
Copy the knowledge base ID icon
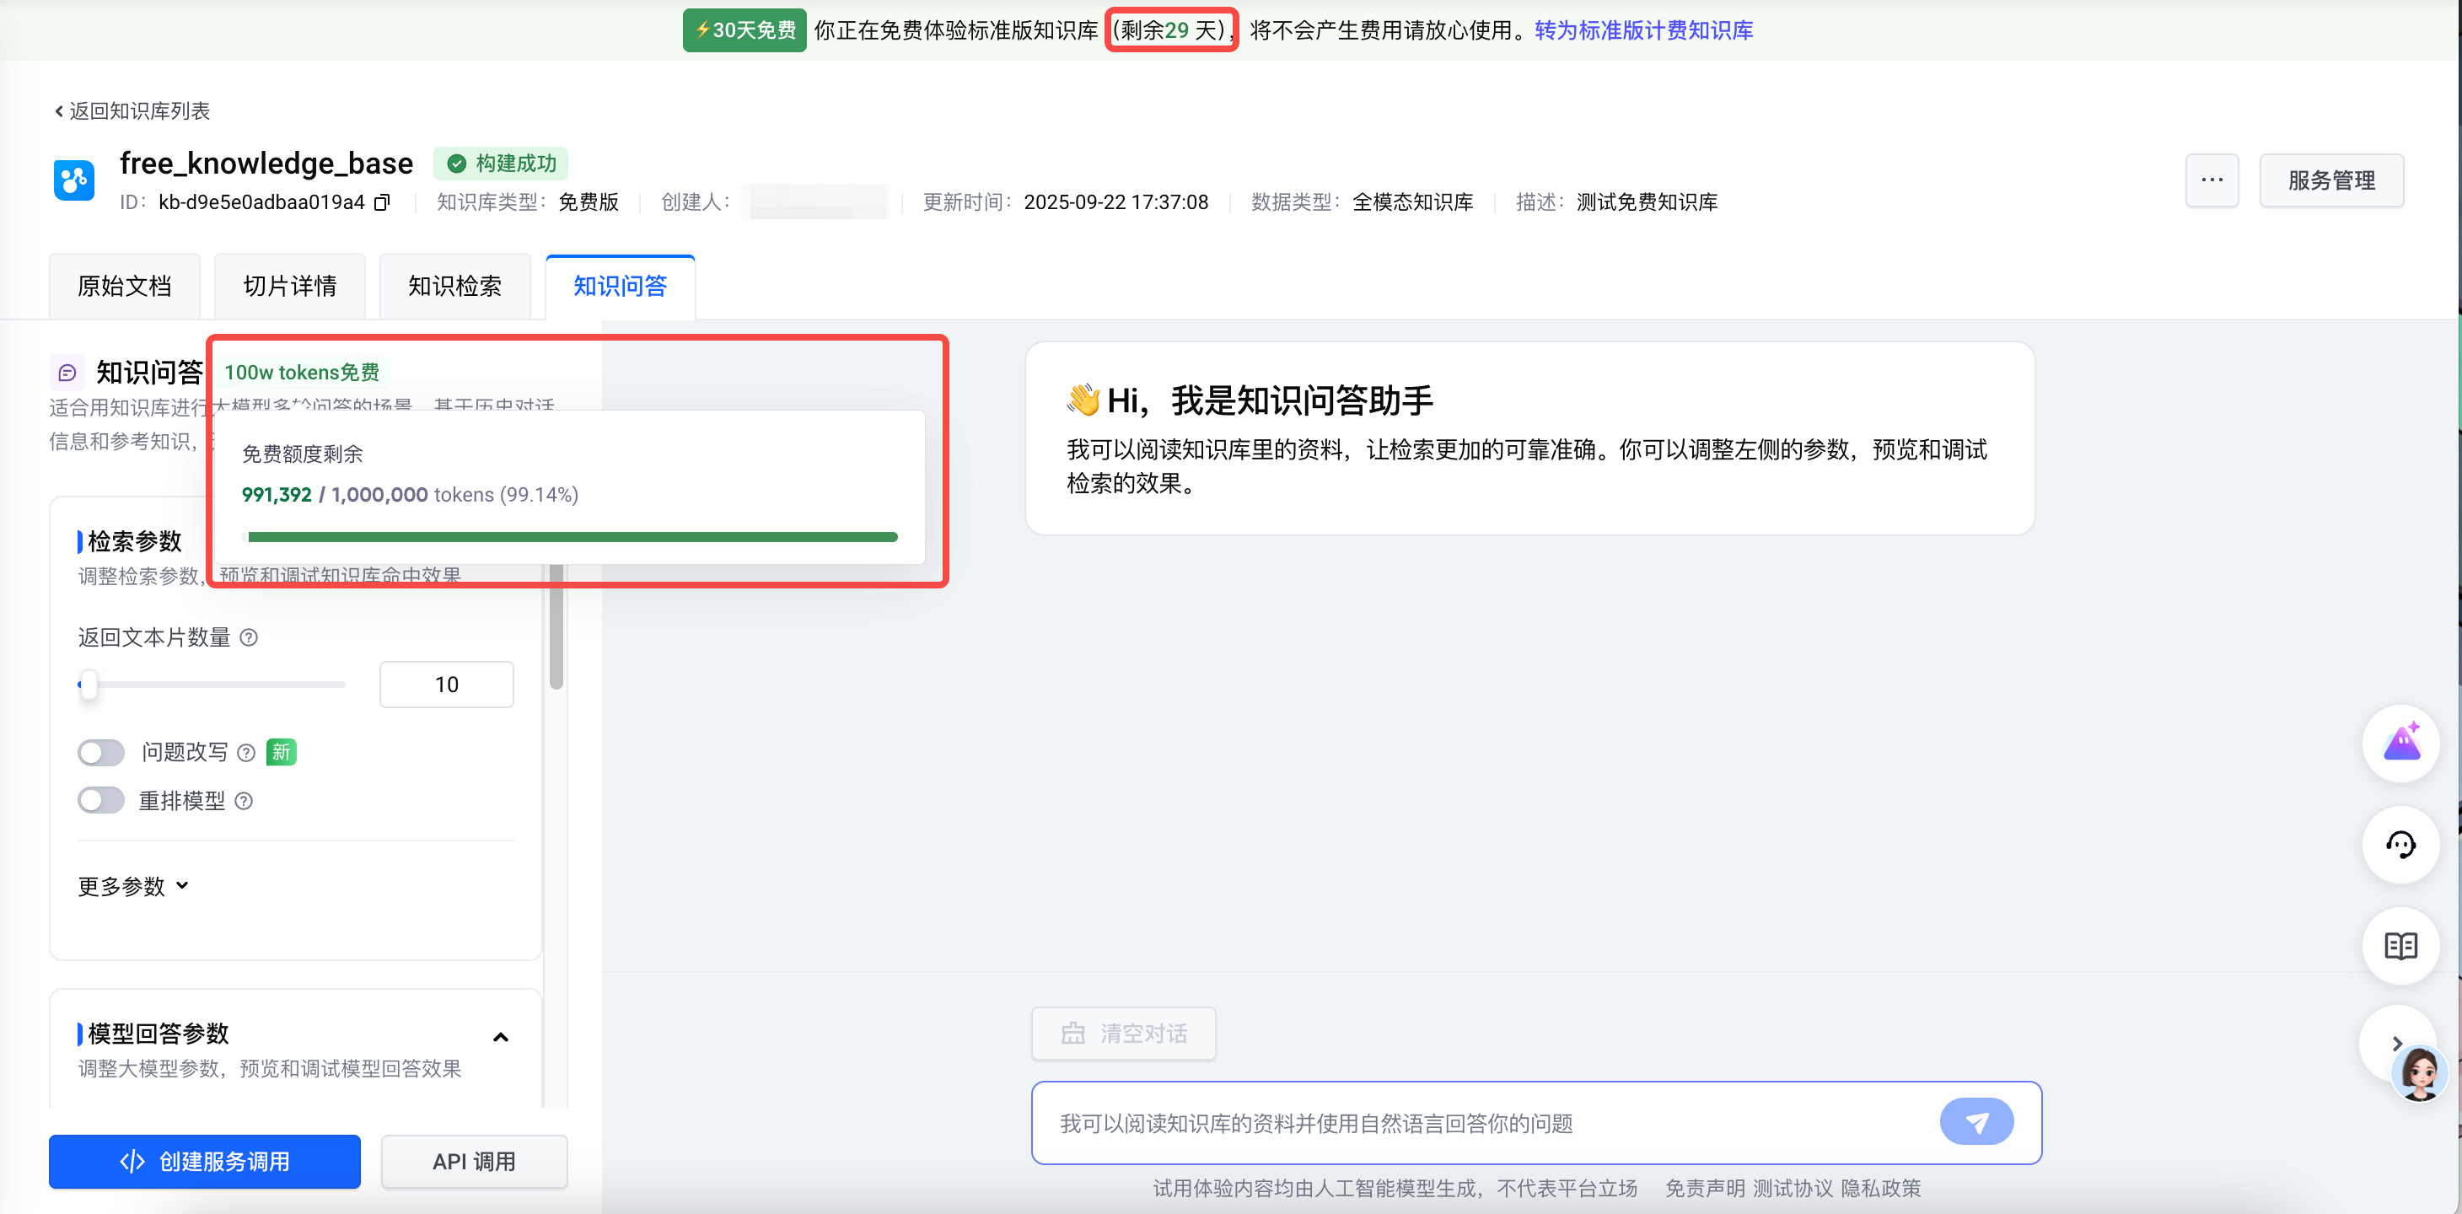click(382, 202)
